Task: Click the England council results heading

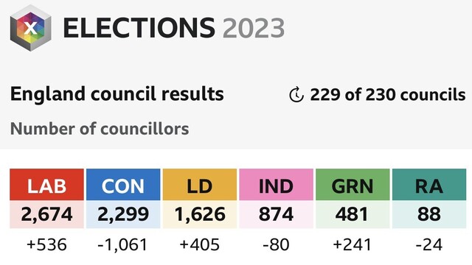Action: pyautogui.click(x=117, y=93)
